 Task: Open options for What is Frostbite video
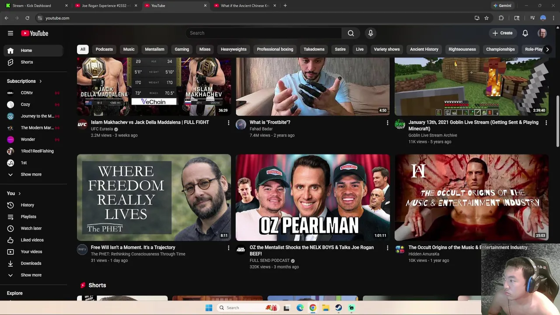387,123
